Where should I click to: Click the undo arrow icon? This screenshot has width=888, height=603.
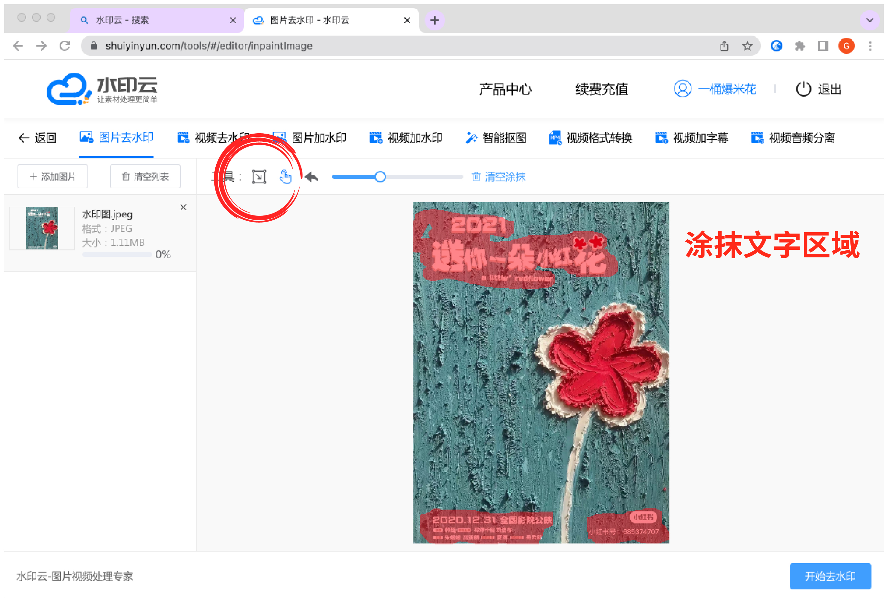tap(312, 177)
